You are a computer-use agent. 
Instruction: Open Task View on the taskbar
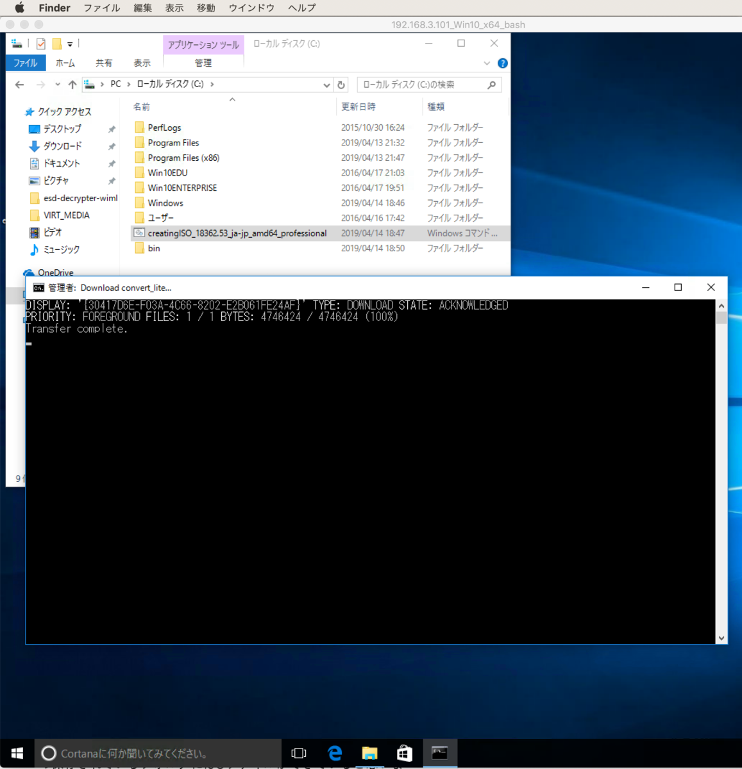(x=299, y=754)
